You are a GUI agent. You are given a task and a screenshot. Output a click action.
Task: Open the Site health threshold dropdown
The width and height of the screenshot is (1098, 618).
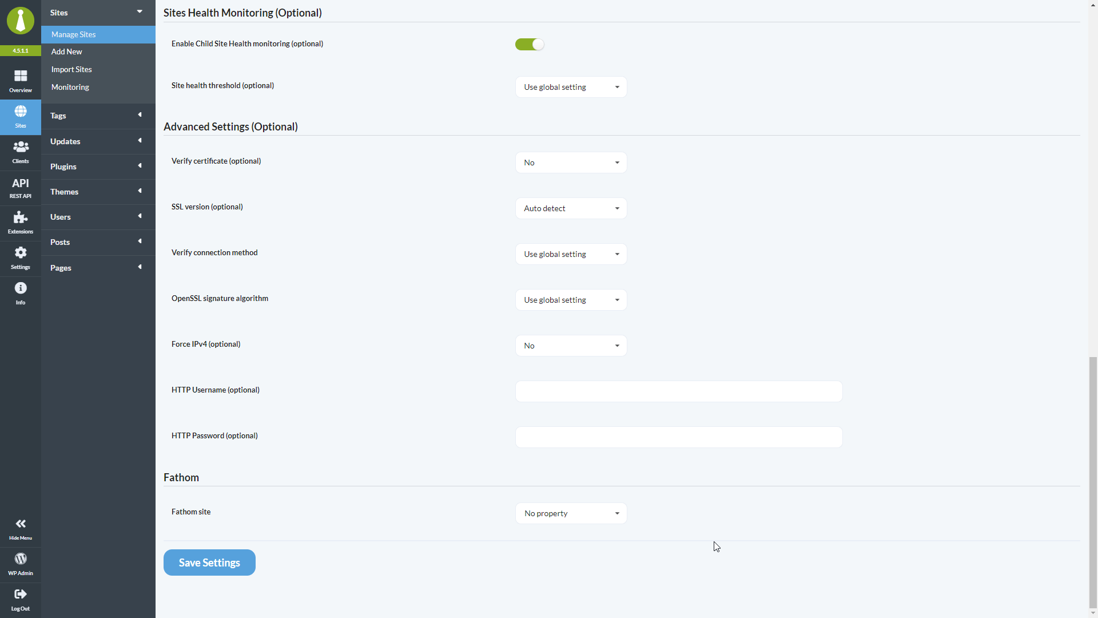570,86
